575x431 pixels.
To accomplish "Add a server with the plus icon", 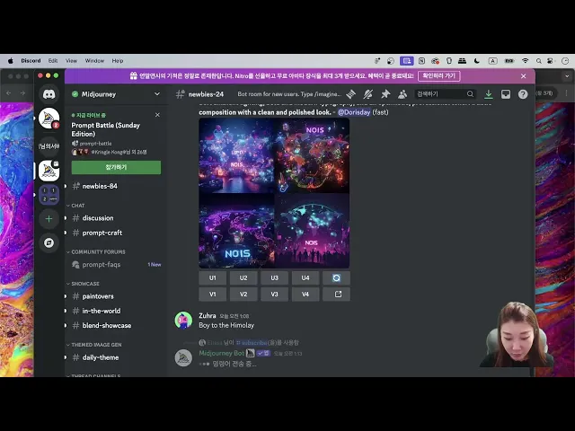I will [49, 219].
